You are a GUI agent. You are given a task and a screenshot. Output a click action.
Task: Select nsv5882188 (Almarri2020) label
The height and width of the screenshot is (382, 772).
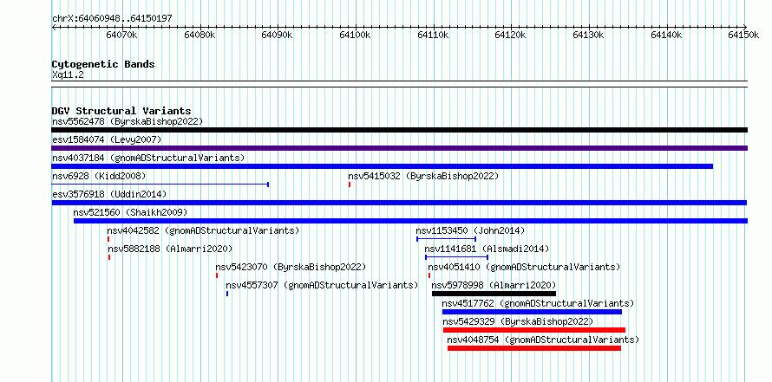(x=170, y=249)
